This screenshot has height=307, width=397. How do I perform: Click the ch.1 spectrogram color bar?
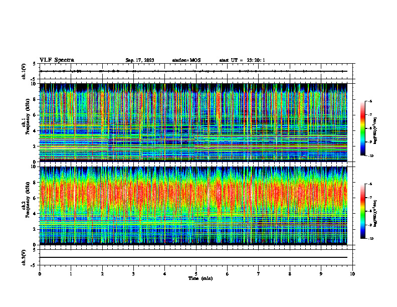click(363, 128)
